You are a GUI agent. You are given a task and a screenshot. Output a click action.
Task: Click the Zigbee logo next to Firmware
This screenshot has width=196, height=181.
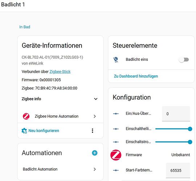[116, 155]
